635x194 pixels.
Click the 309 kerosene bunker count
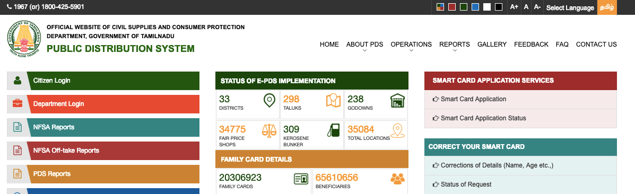point(291,129)
